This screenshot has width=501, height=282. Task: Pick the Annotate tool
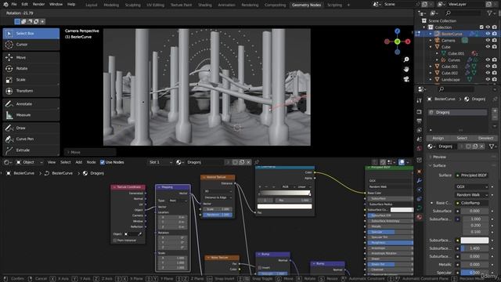(x=31, y=104)
